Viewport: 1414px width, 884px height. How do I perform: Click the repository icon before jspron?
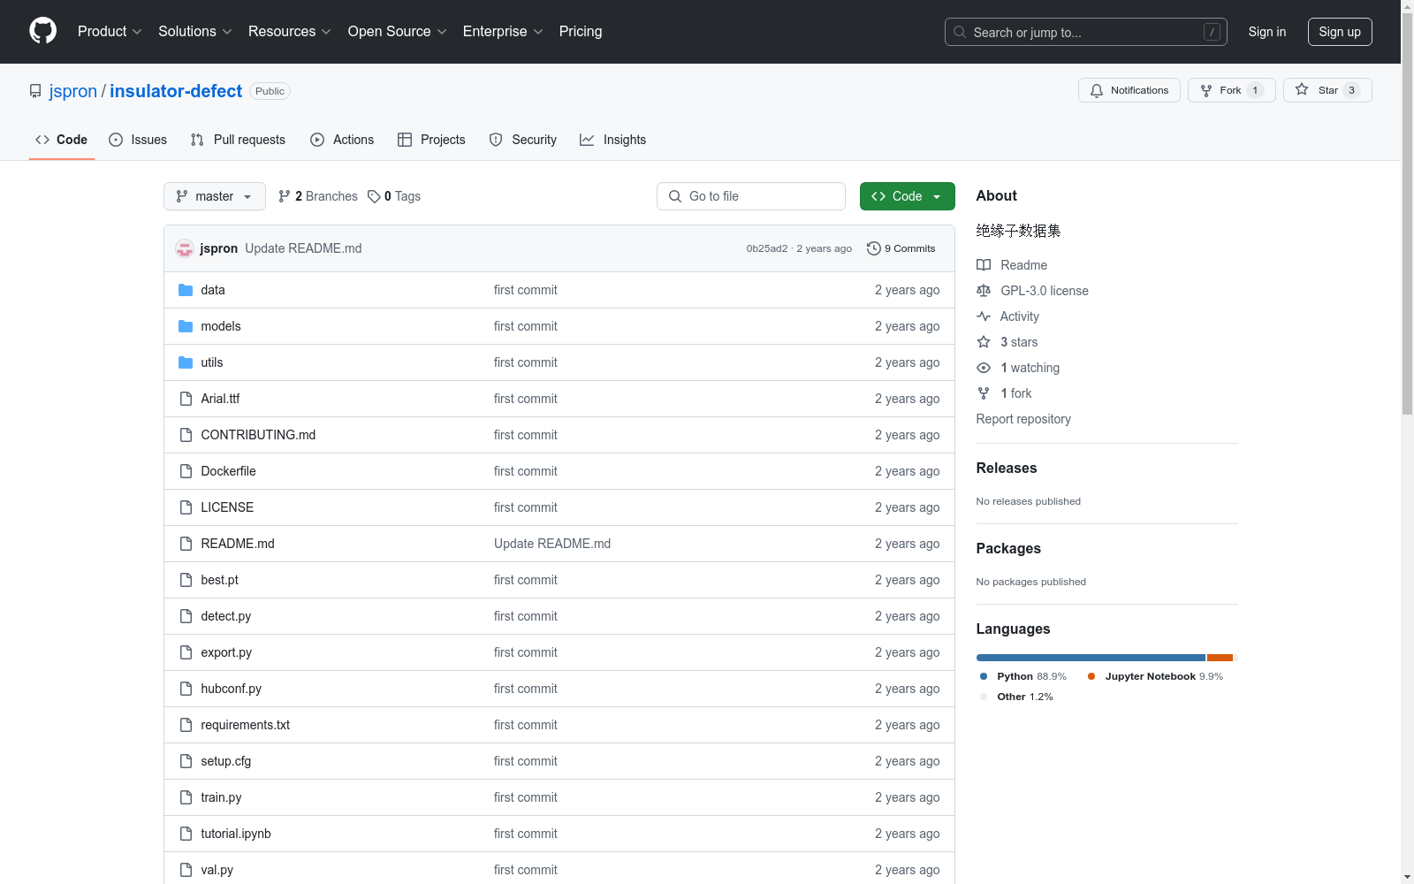35,91
